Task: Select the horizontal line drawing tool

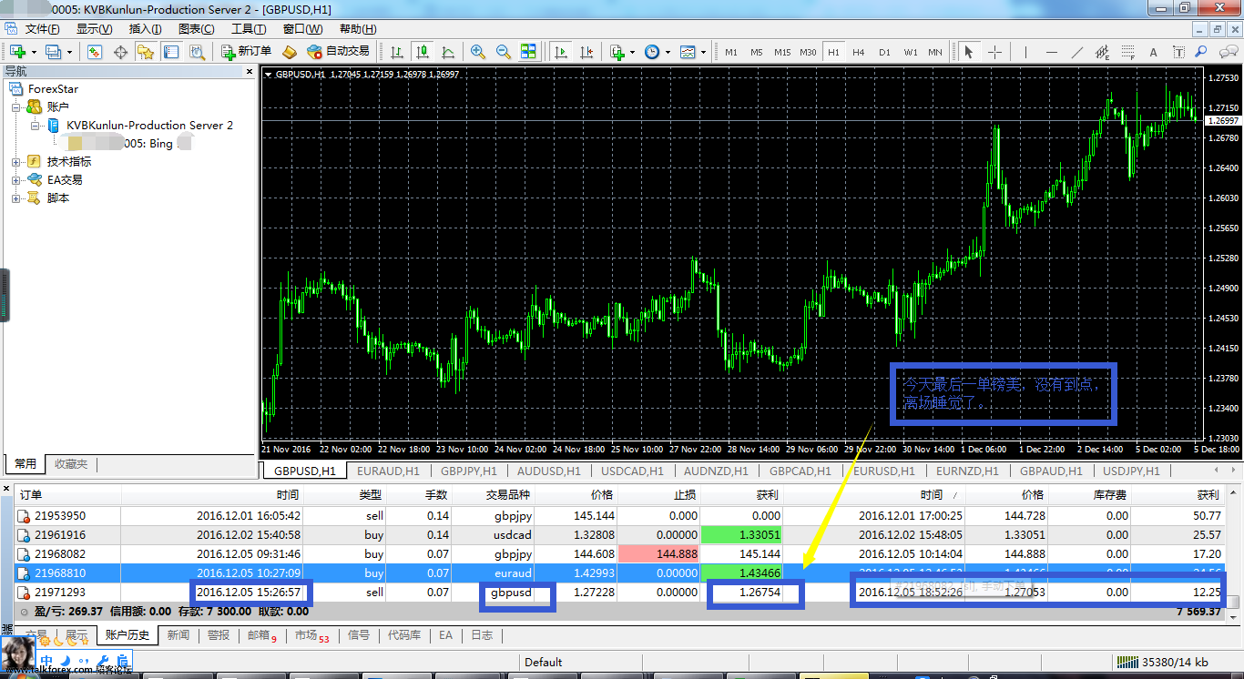Action: (1052, 52)
